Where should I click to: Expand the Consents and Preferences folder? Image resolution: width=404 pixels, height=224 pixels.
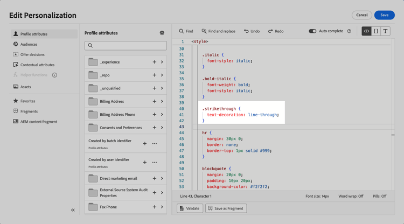tap(162, 128)
